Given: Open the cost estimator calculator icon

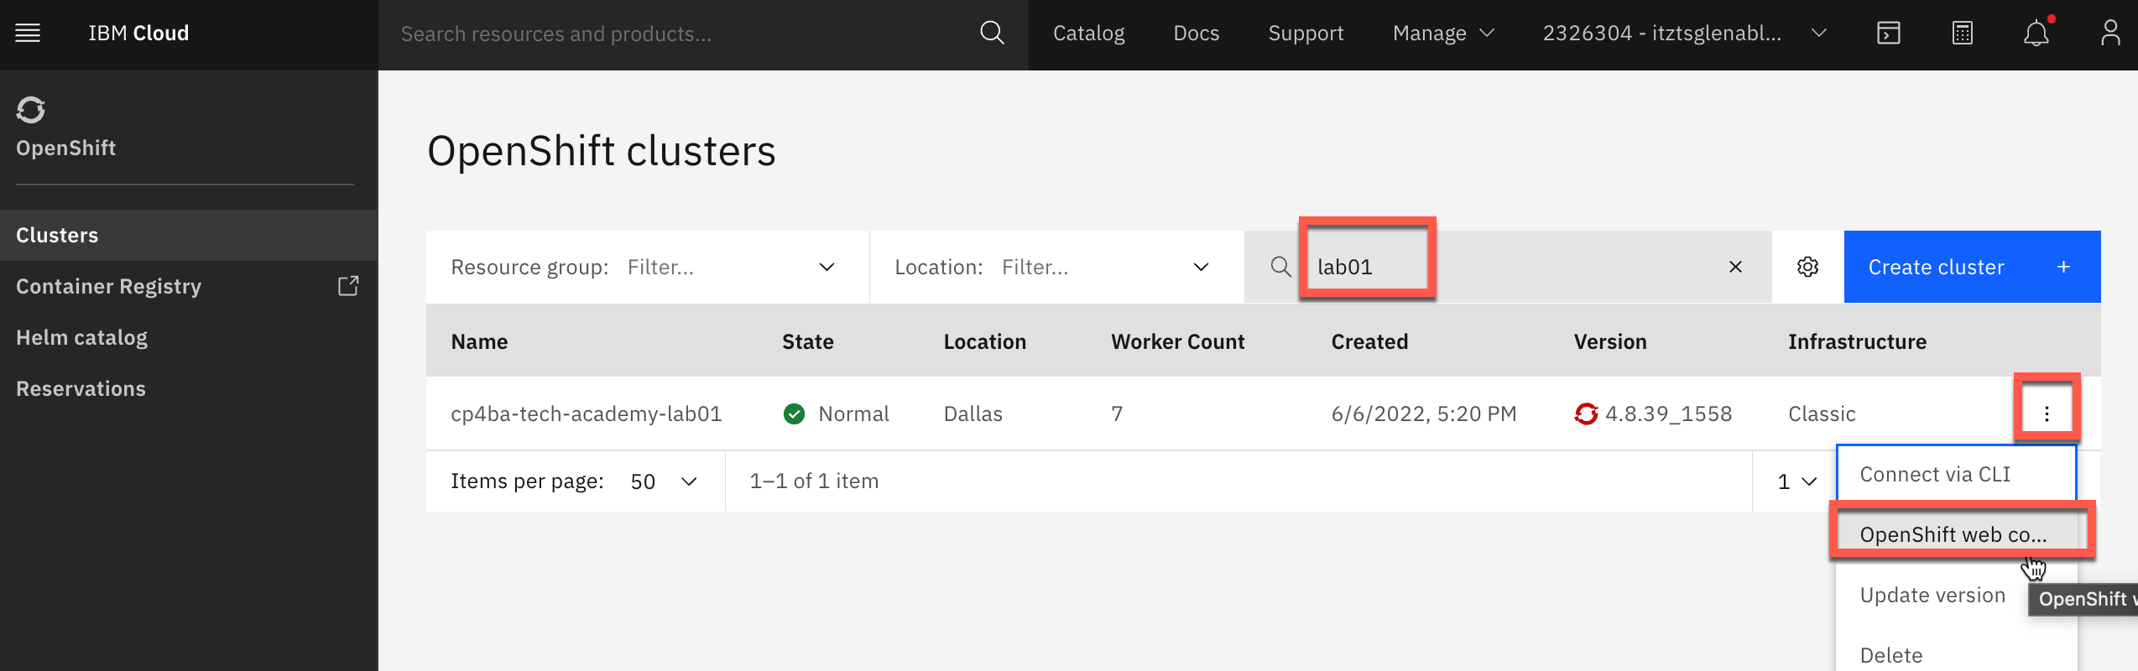Looking at the screenshot, I should [1962, 34].
